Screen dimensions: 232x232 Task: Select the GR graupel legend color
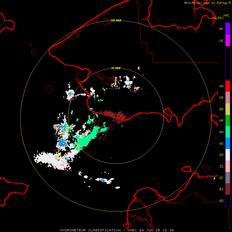pos(228,98)
